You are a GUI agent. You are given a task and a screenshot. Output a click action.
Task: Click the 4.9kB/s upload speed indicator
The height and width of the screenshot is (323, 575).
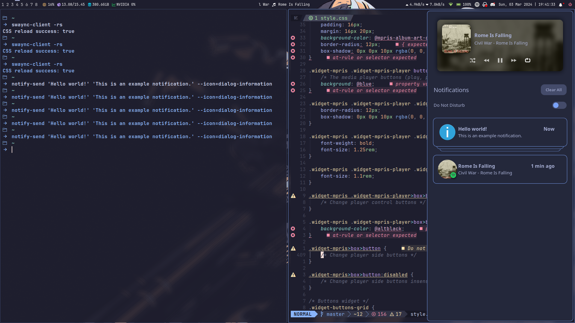coord(415,4)
